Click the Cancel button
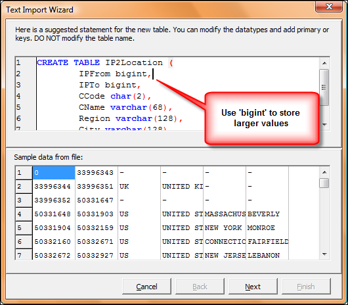The image size is (348, 305). pos(146,287)
